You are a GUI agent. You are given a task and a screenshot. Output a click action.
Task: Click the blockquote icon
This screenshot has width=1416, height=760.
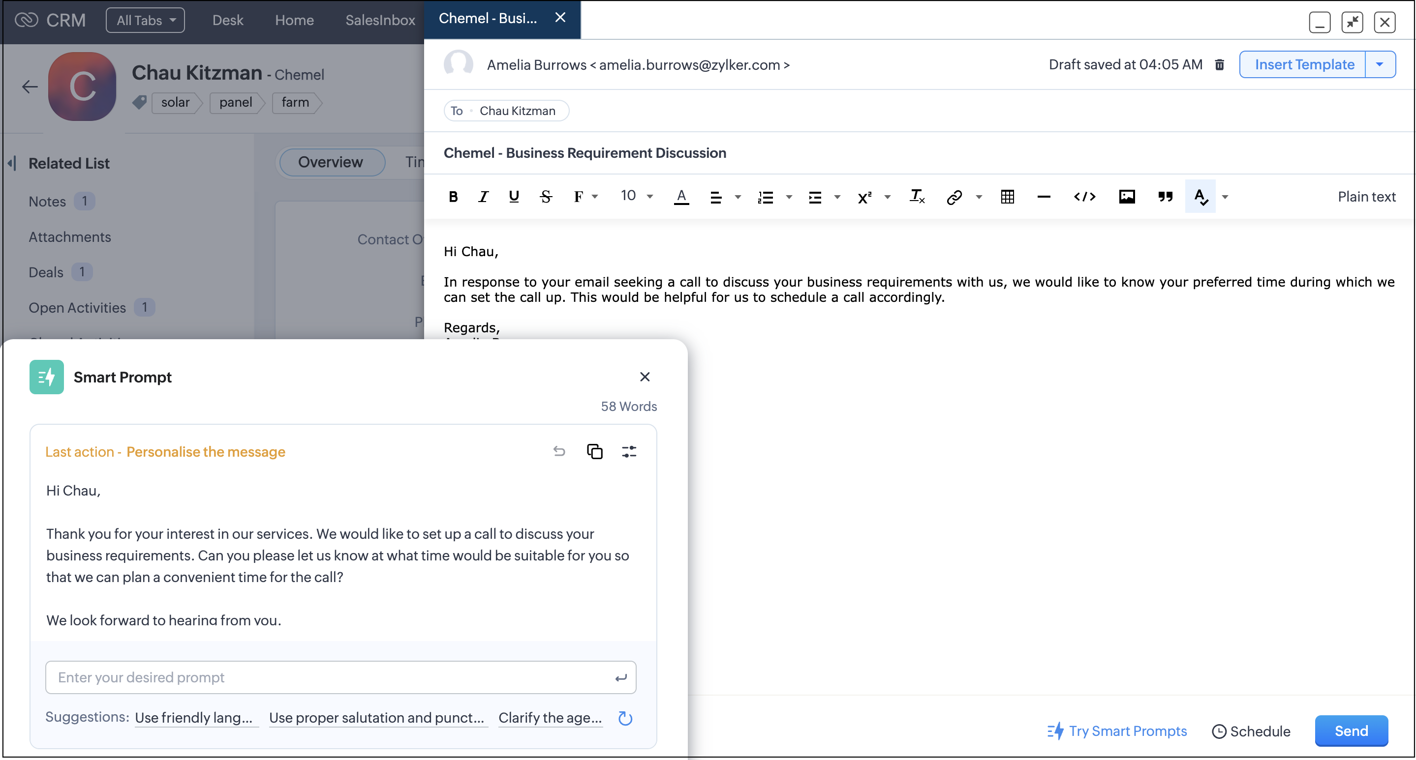pos(1165,197)
